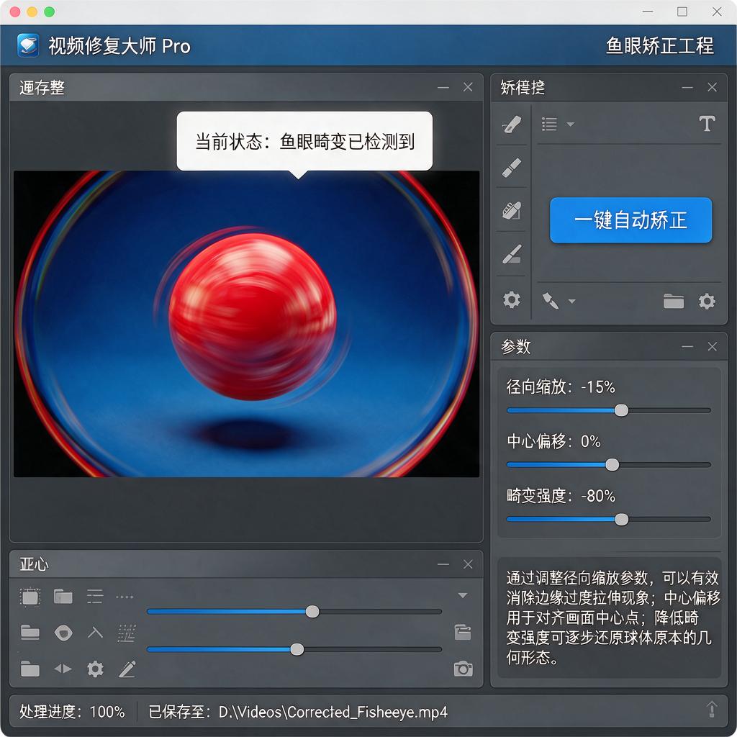Open the four-dots more options icon
The height and width of the screenshot is (737, 737).
click(125, 597)
